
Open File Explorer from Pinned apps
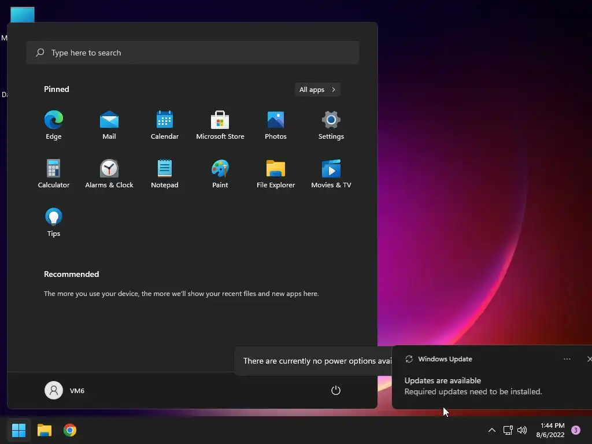point(276,173)
